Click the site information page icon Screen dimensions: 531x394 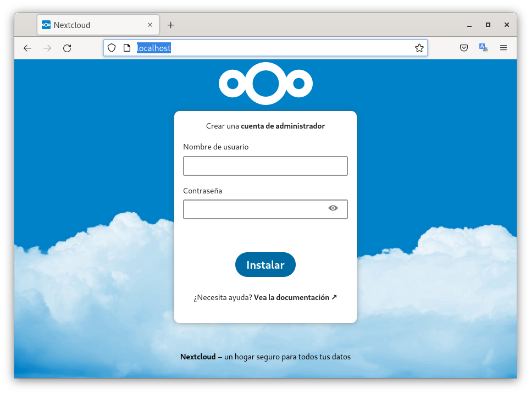126,48
